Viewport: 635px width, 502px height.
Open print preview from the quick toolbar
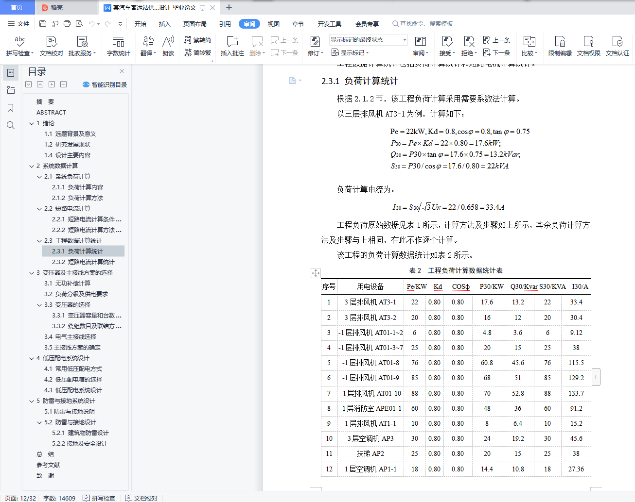coord(79,24)
